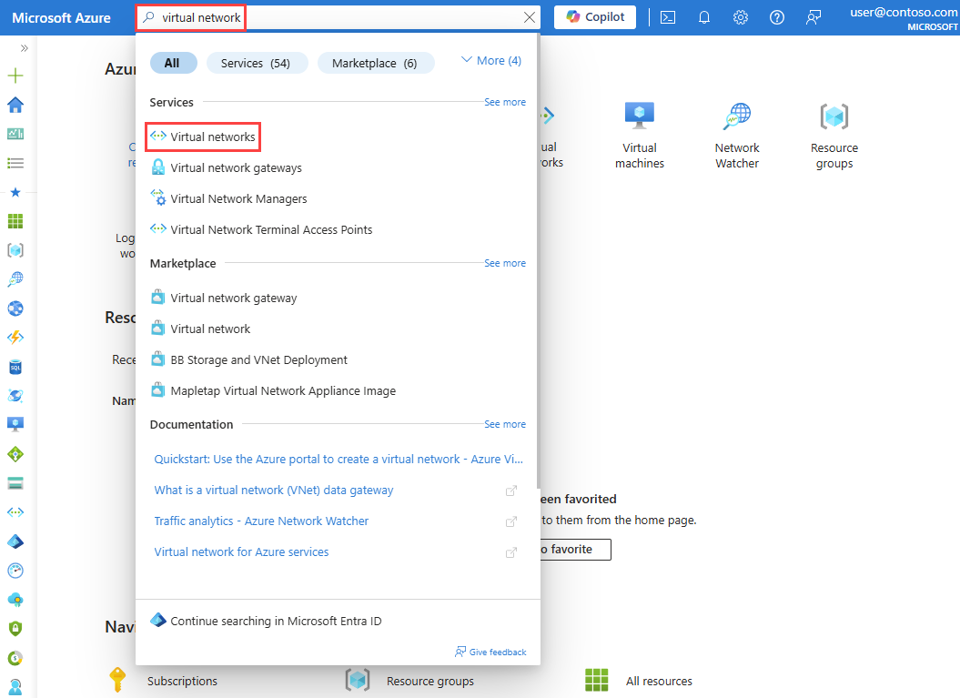See more Marketplace results
The height and width of the screenshot is (698, 960).
tap(505, 263)
